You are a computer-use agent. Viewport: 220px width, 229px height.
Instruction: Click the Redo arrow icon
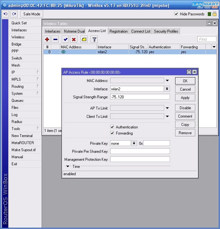pyautogui.click(x=14, y=14)
